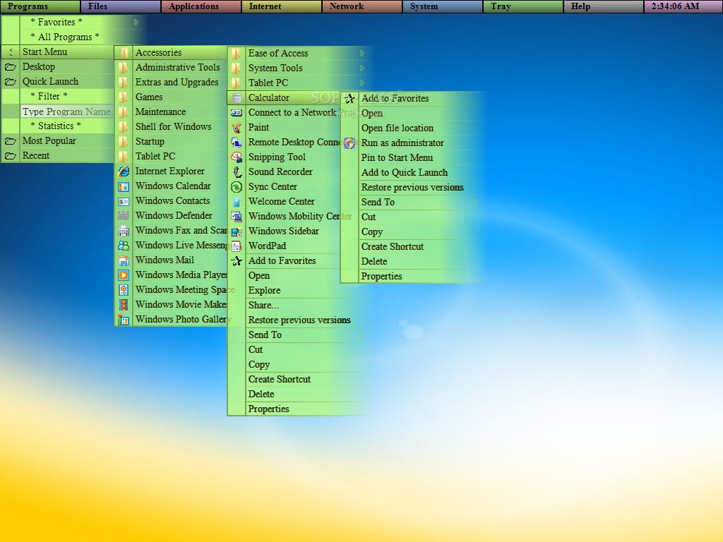Click the Windows Media Player icon
The height and width of the screenshot is (542, 723).
click(x=124, y=275)
